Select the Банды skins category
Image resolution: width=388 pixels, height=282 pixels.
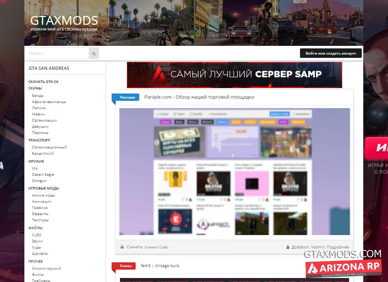pos(38,95)
